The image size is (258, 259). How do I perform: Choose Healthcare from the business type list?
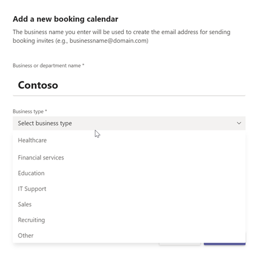[x=129, y=140]
